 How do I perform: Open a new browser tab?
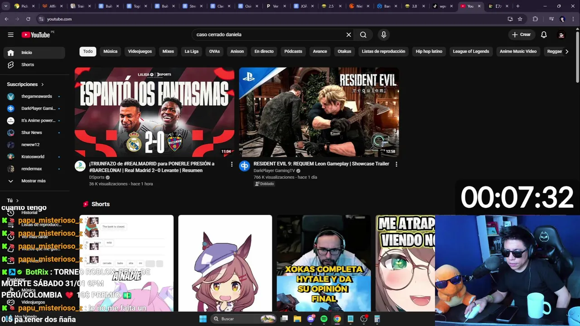[x=518, y=6]
